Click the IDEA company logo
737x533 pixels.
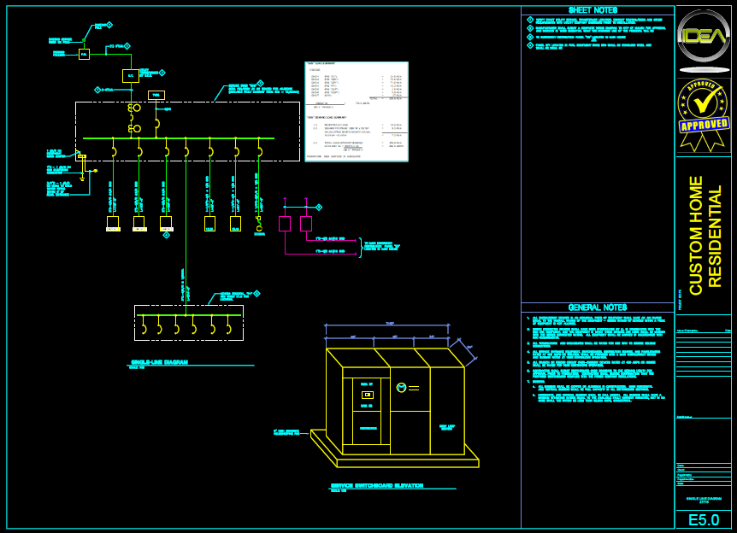(x=703, y=38)
